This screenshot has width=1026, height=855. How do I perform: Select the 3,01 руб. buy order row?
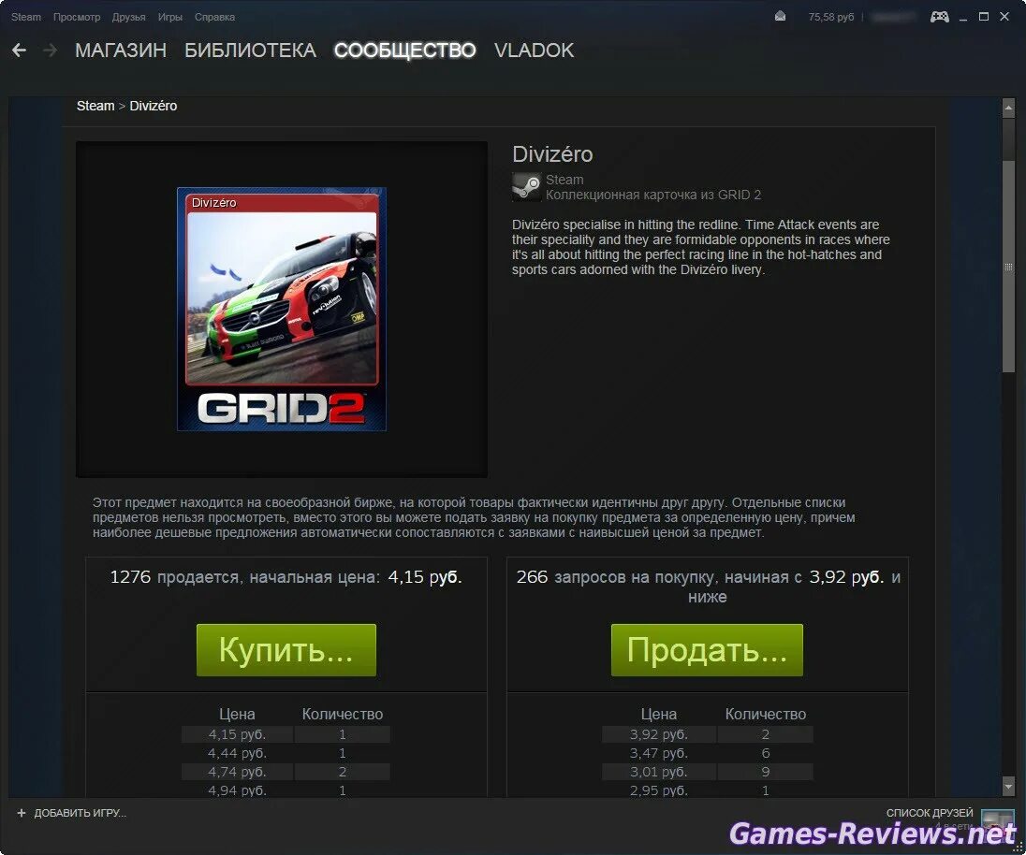[708, 772]
